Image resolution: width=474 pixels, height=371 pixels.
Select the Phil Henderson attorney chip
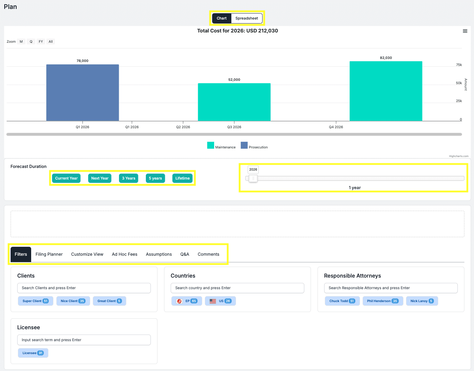[x=383, y=301]
